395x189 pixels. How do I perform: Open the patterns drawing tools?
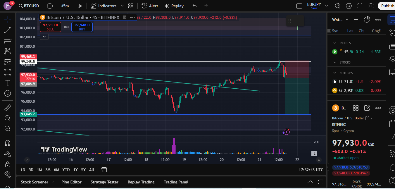8,51
